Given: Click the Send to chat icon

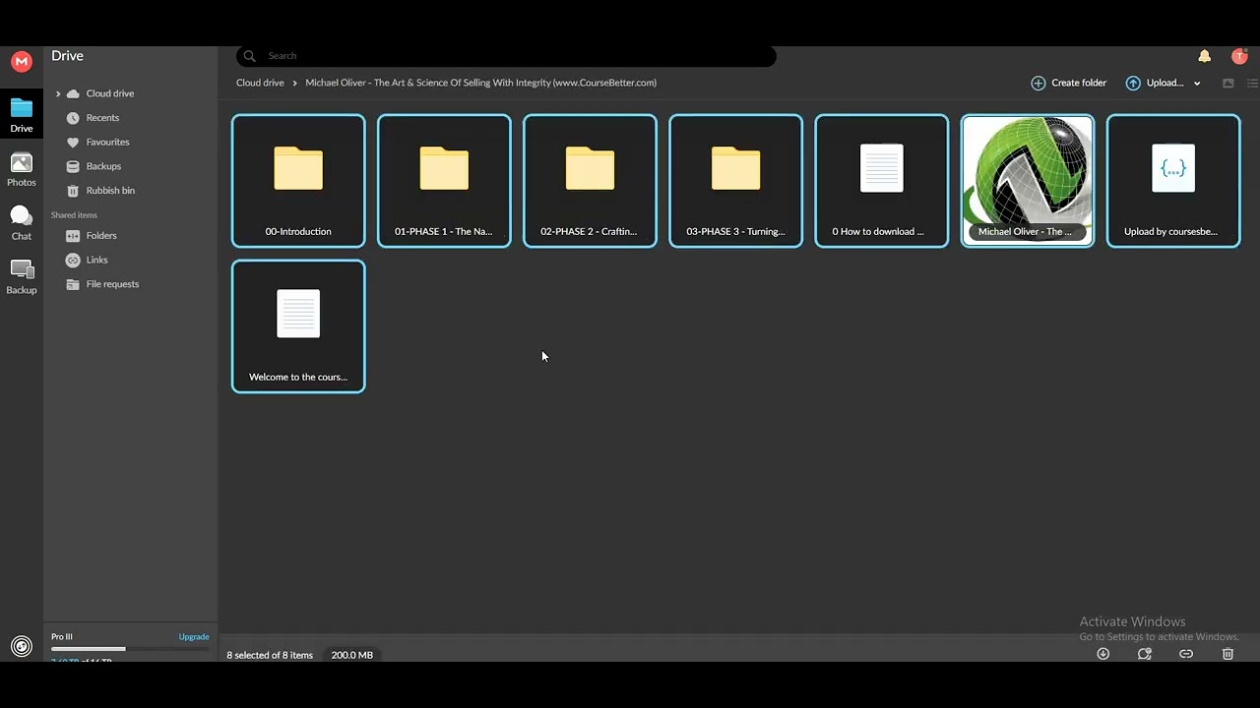Looking at the screenshot, I should pos(1144,654).
